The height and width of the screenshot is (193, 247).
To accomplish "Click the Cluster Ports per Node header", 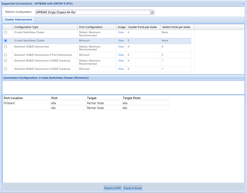I will click(x=142, y=27).
